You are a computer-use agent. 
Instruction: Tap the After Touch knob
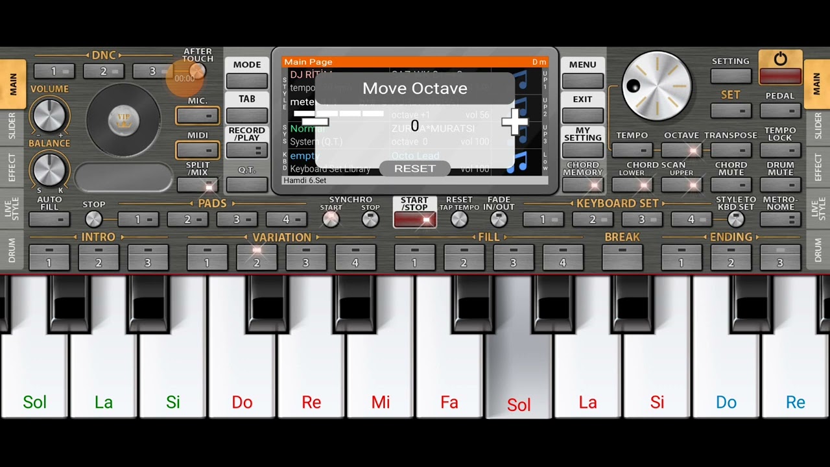(x=197, y=72)
